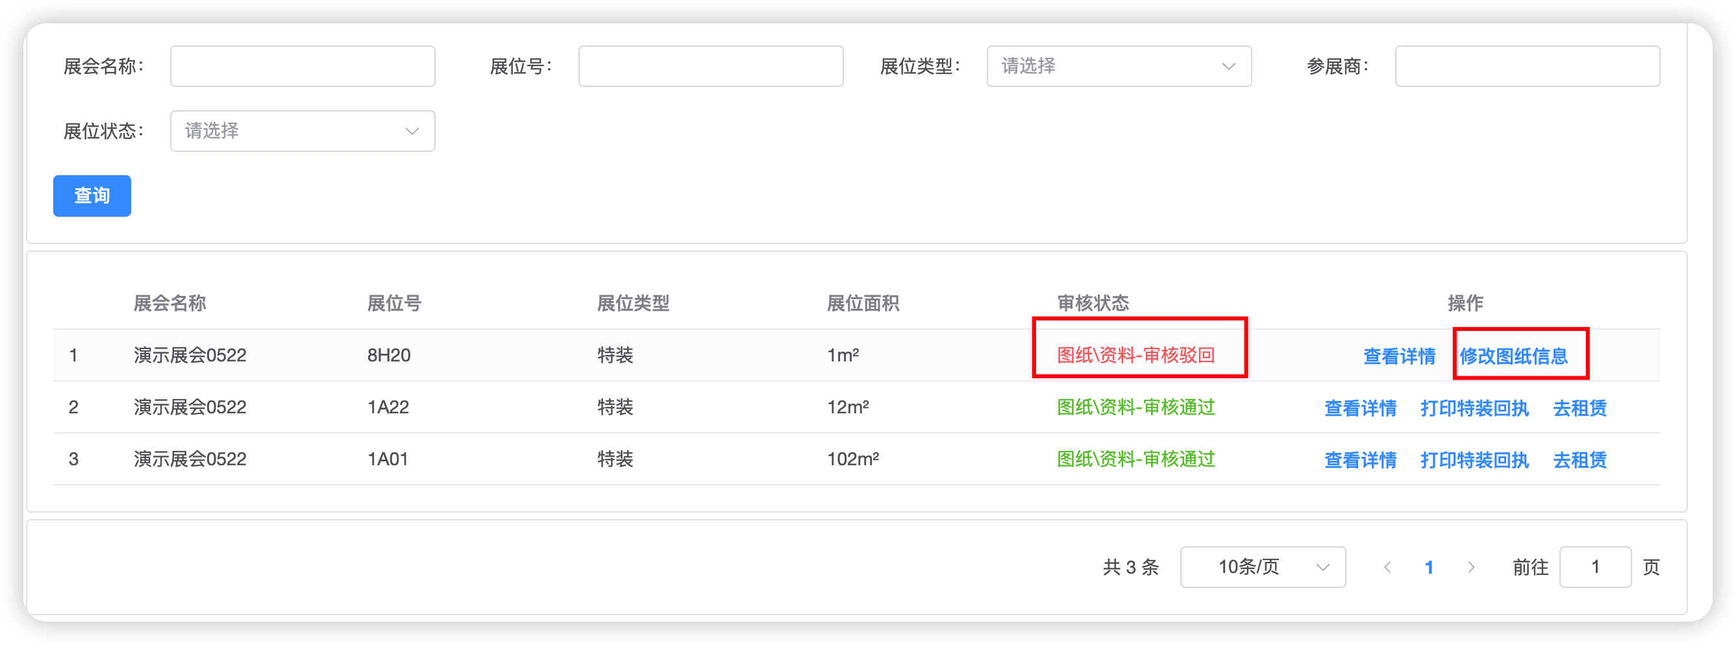Image resolution: width=1736 pixels, height=645 pixels.
Task: Click the 共 3 条 total count
Action: [1131, 568]
